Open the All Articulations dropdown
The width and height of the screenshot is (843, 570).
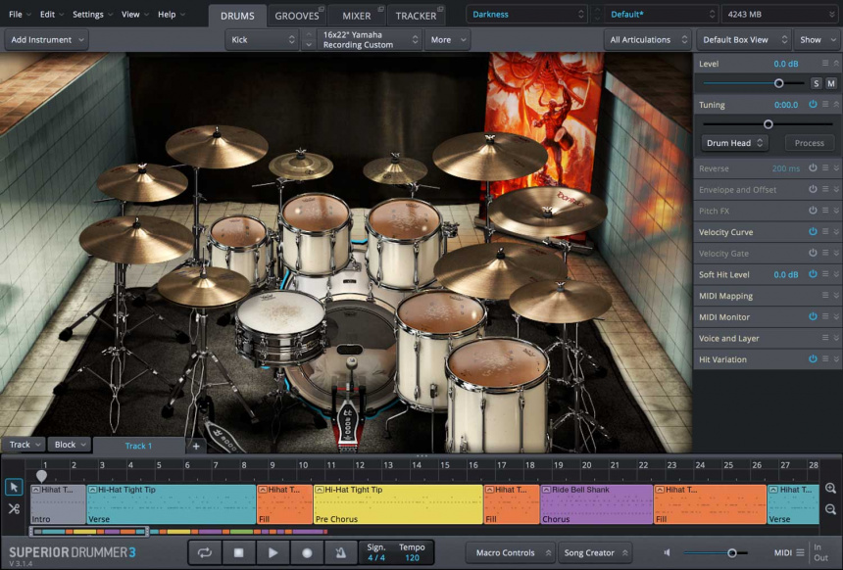tap(648, 40)
